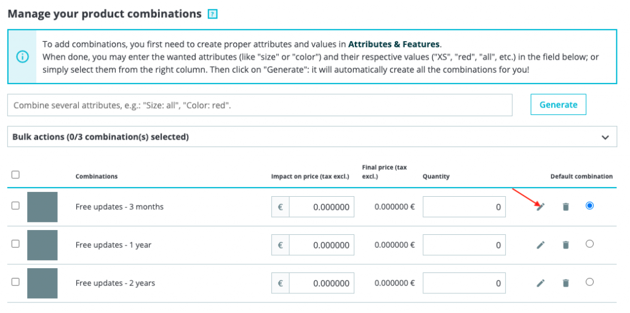Viewport: 630px width, 313px height.
Task: Make 'Free updates - 2 years' the default combination
Action: (589, 282)
